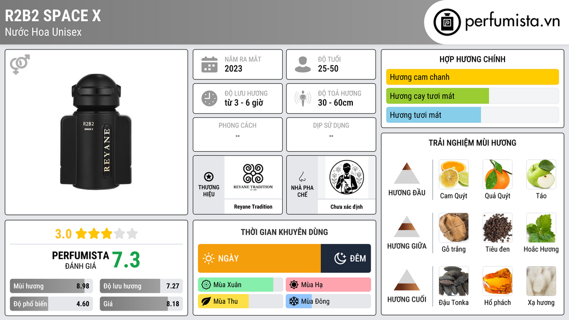Click the perfumista.vn site name
The width and height of the screenshot is (569, 320).
point(512,21)
